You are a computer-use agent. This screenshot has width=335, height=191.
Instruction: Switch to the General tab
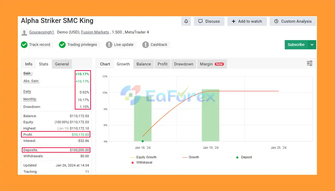coord(62,64)
